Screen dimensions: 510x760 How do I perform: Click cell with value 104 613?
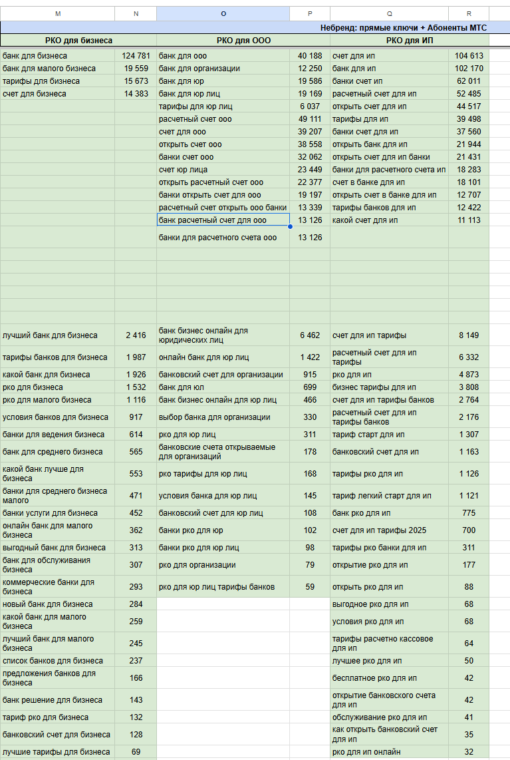pyautogui.click(x=469, y=56)
